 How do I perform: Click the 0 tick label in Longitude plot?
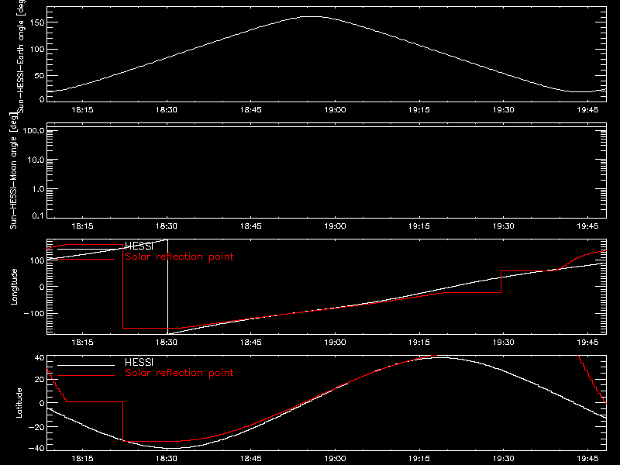42,287
